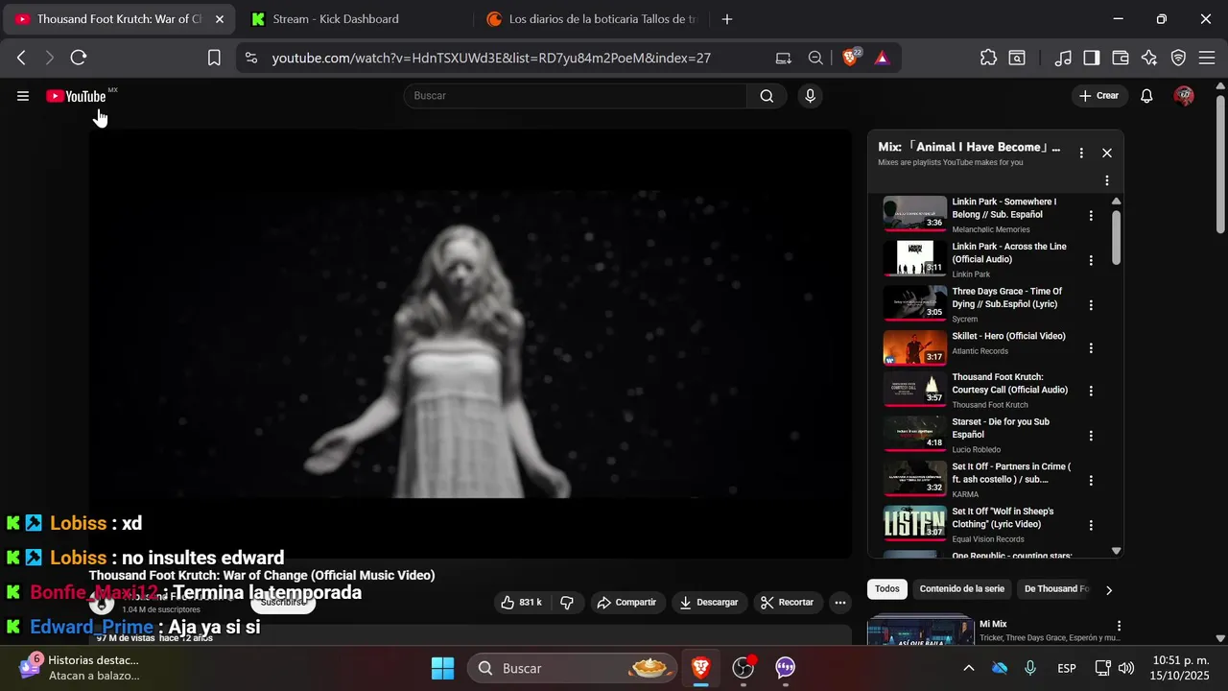Open site information icon in address bar
The image size is (1228, 691).
(x=251, y=58)
